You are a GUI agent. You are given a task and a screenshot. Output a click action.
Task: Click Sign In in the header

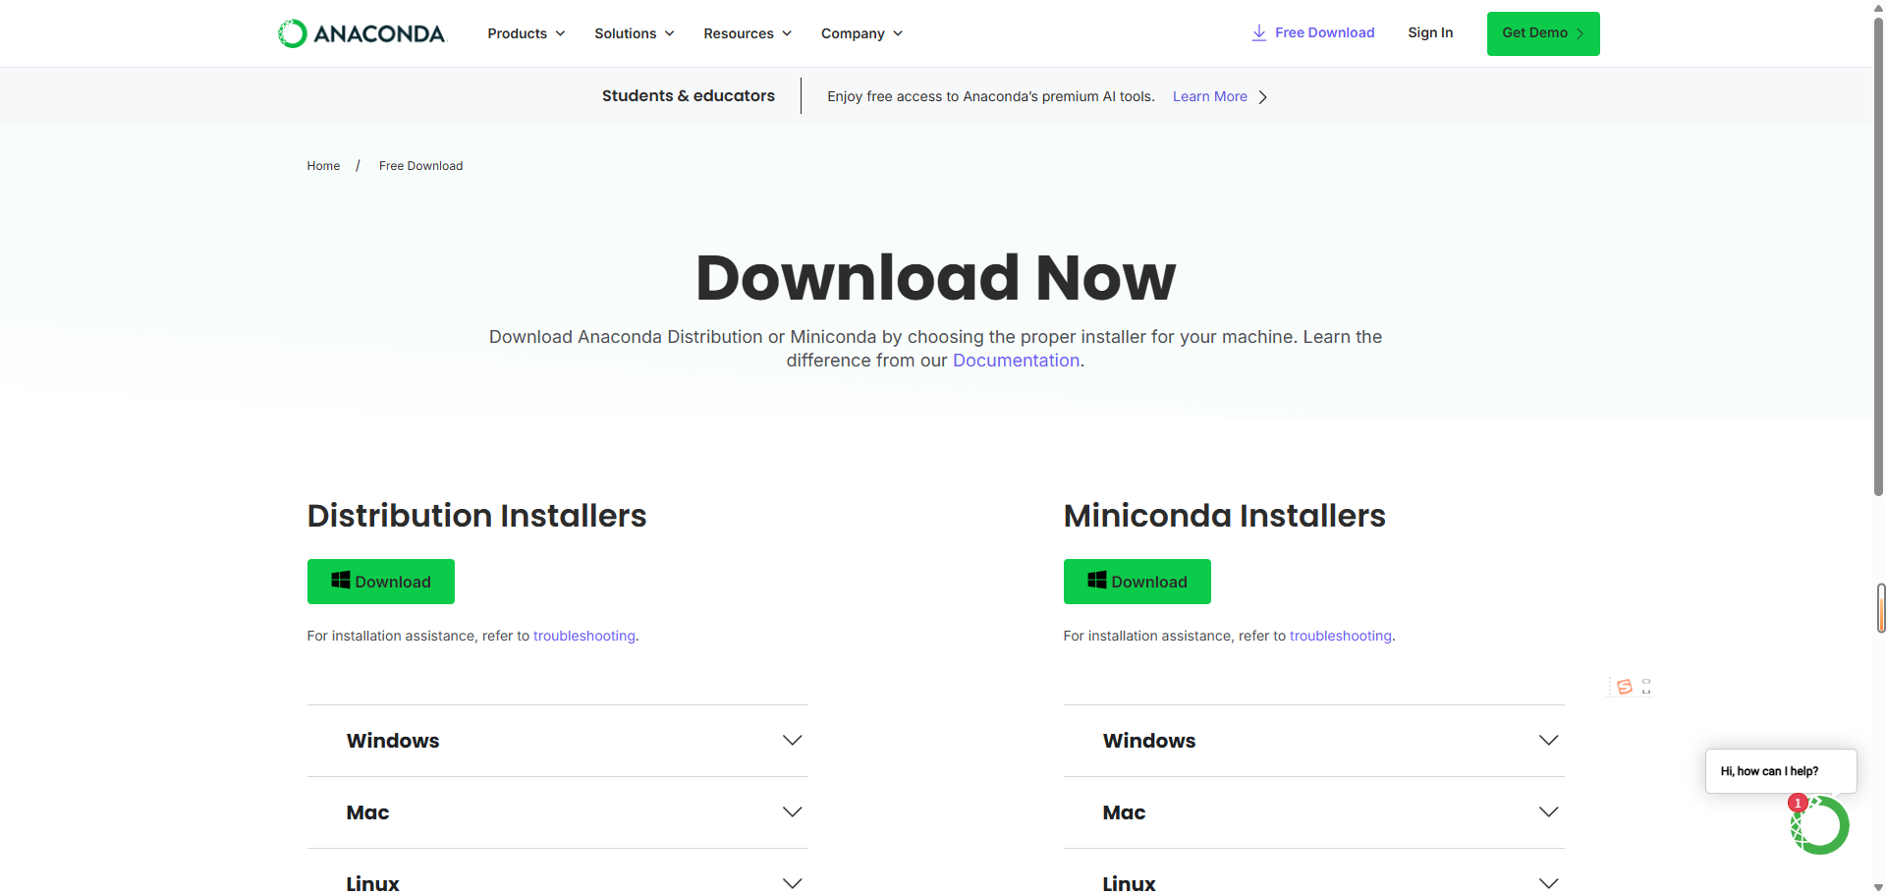(x=1430, y=32)
